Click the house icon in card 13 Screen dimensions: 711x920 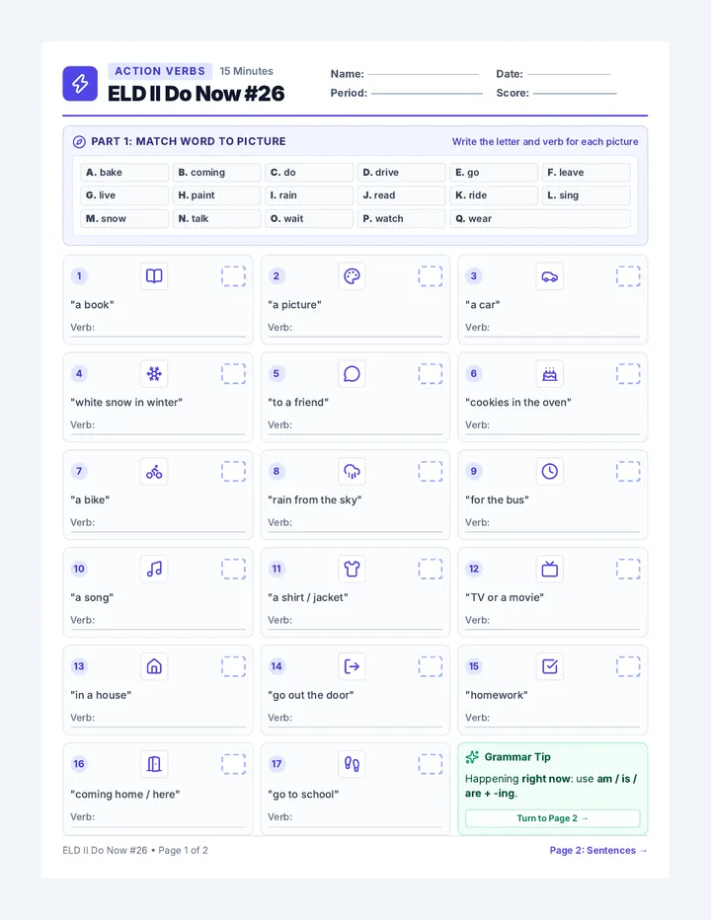click(x=154, y=666)
